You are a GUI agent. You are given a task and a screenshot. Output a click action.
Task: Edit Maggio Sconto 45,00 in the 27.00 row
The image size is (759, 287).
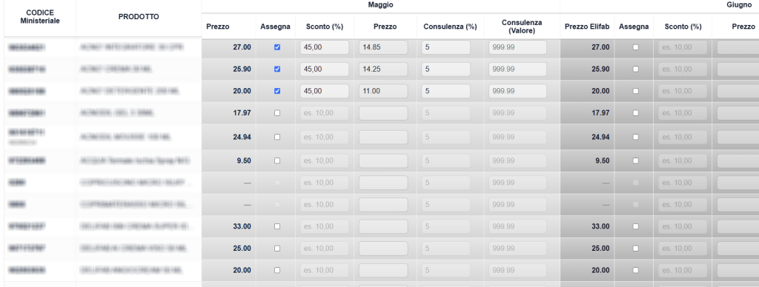pos(325,47)
